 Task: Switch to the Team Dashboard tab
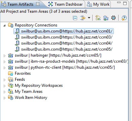pyautogui.click(x=69, y=4)
